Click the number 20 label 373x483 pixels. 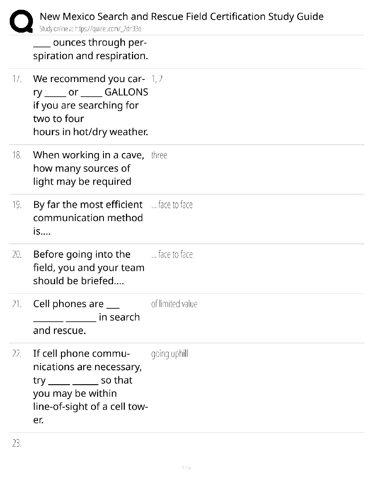17,254
